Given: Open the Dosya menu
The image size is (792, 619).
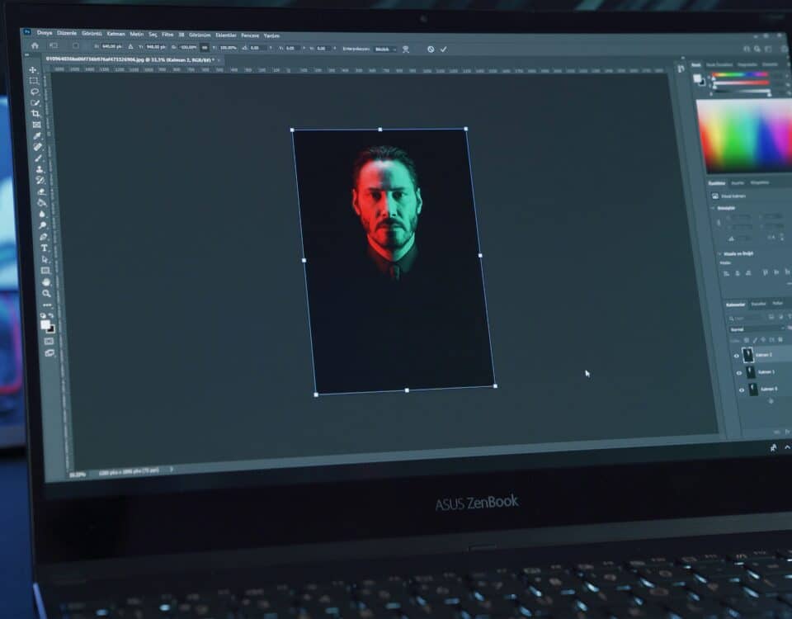Looking at the screenshot, I should (44, 33).
